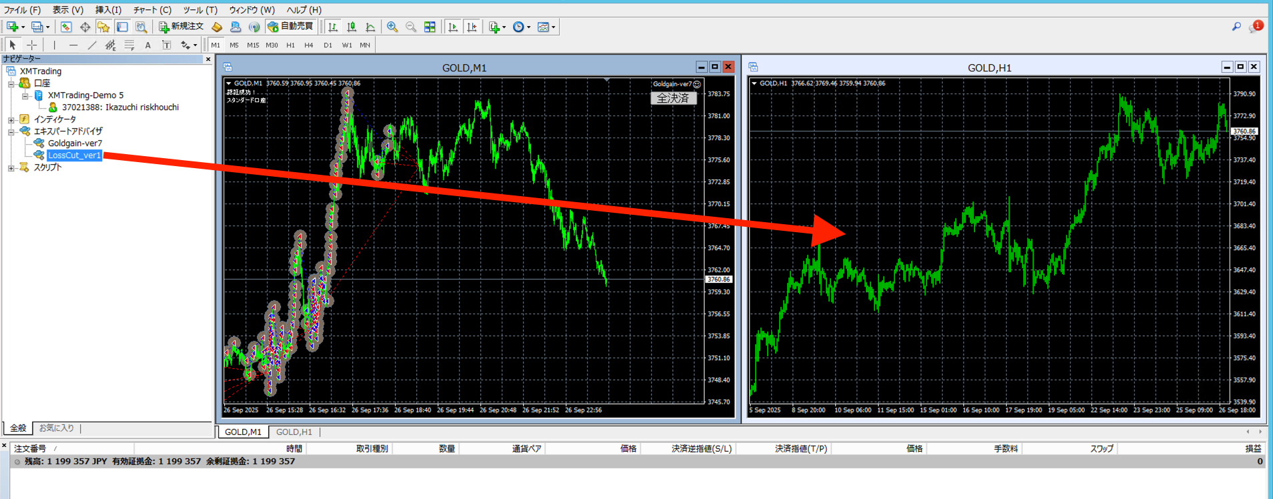Switch chart to candlestick display
Image resolution: width=1273 pixels, height=499 pixels.
352,27
